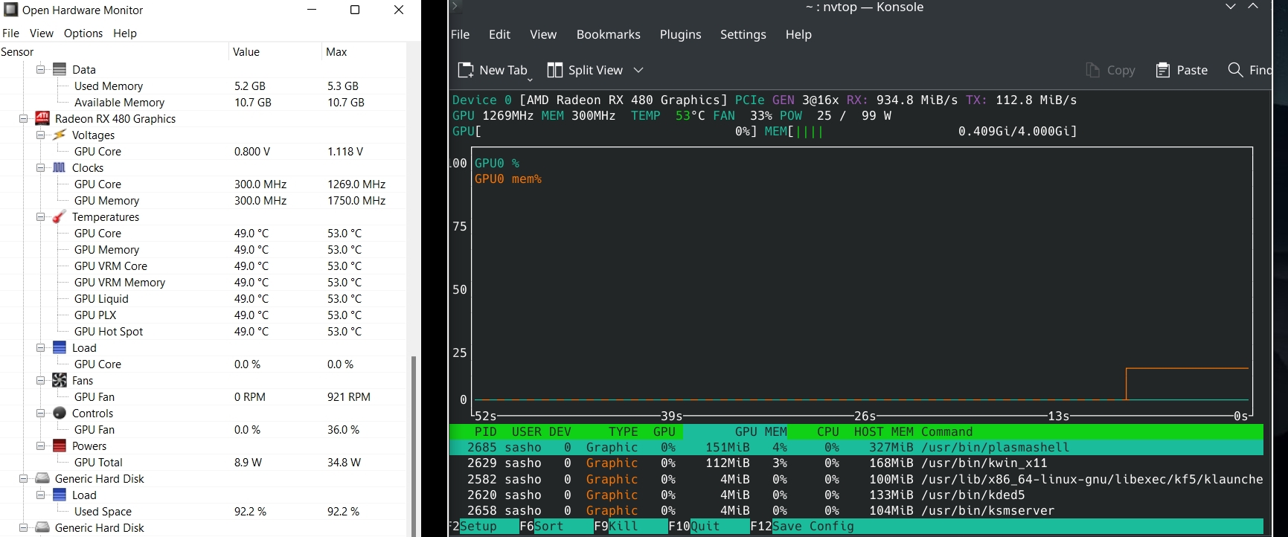Click the Fans icon in sensor tree
This screenshot has width=1288, height=537.
tap(60, 380)
